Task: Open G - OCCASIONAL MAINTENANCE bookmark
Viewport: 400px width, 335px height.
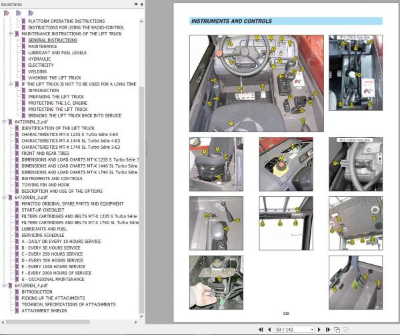Action: (x=53, y=279)
